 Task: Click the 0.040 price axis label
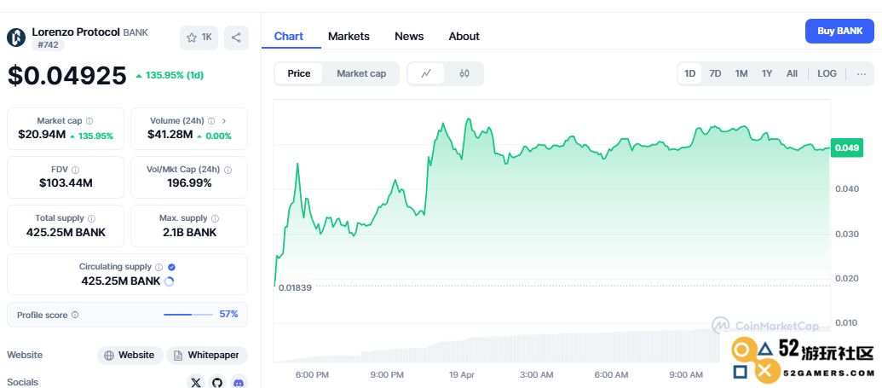pos(847,188)
